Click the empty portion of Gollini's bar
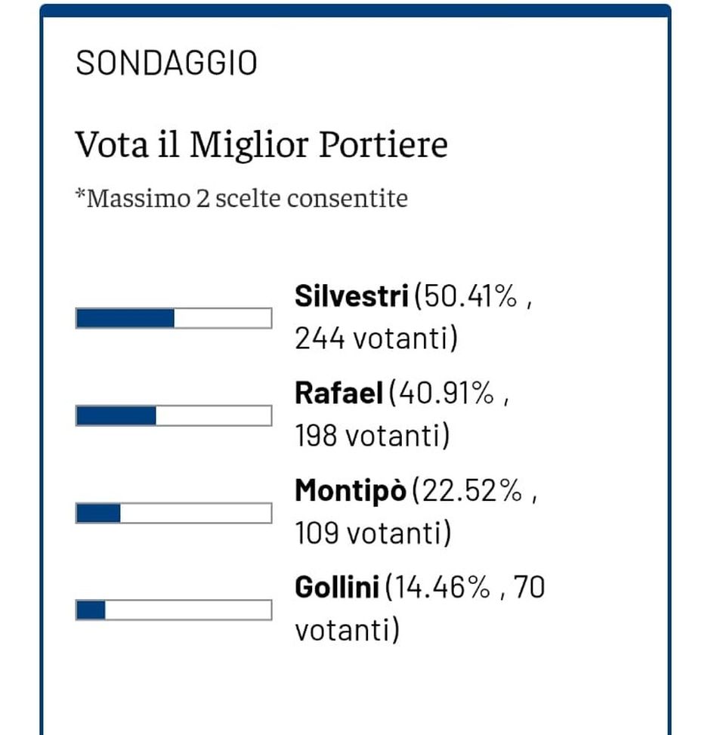 189,608
